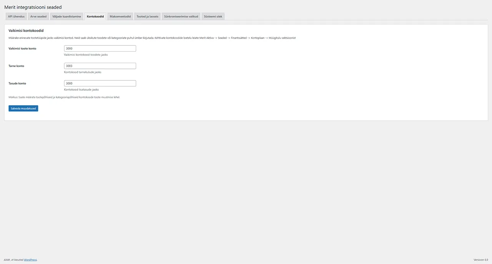Click the Tarne konto label
492x264 pixels.
[17, 66]
